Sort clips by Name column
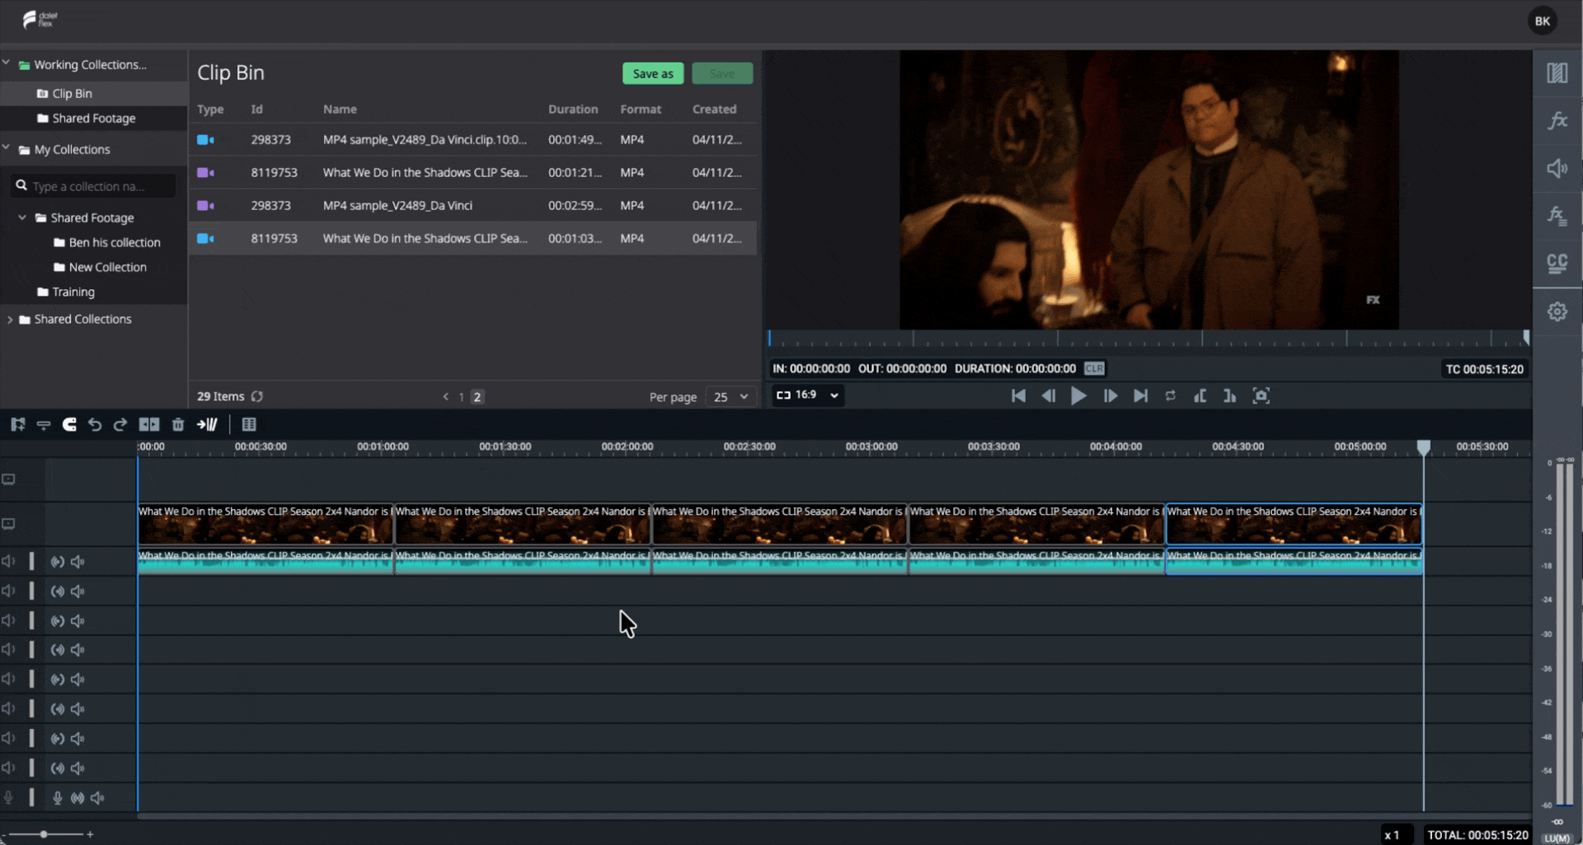The height and width of the screenshot is (845, 1583). [340, 110]
